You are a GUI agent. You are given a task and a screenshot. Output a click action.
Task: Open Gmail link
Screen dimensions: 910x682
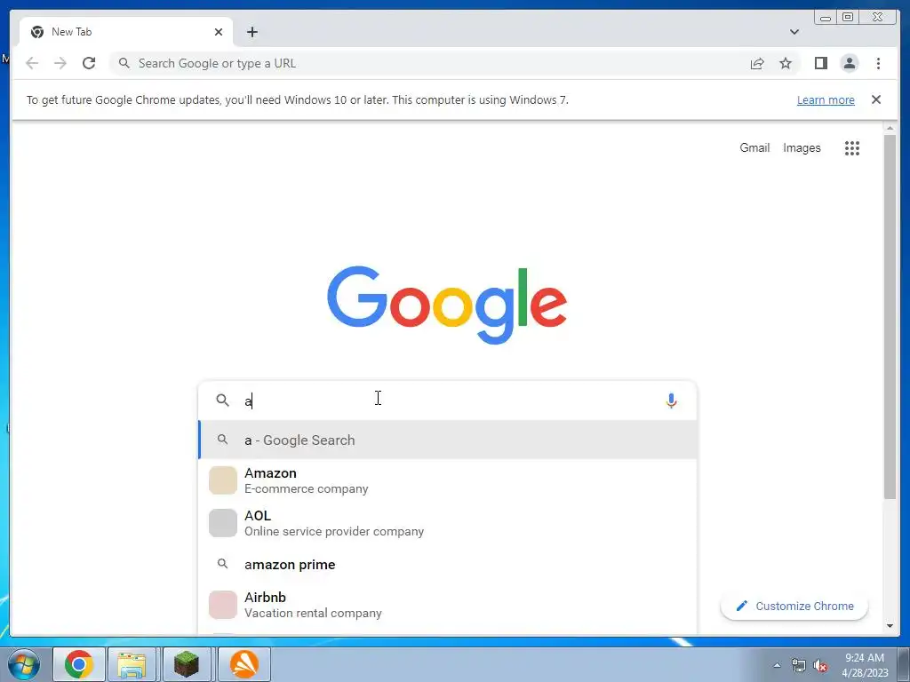click(754, 148)
